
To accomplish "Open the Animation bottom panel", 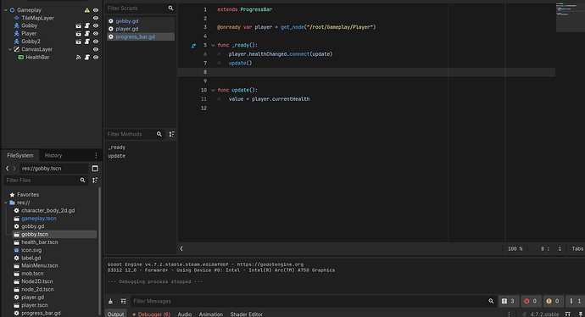I will tap(211, 314).
